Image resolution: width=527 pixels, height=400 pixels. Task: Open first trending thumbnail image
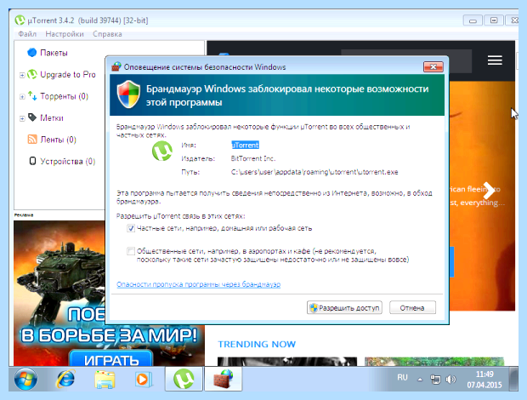click(287, 362)
